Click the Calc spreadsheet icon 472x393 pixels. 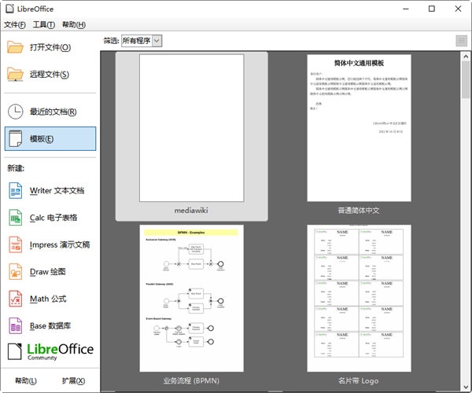point(16,218)
